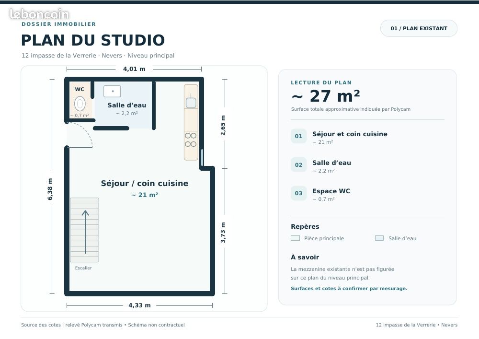The width and height of the screenshot is (479, 339).
Task: Select the footer address "12 impasse de la Verrerie • Nevers"
Action: coord(417,325)
